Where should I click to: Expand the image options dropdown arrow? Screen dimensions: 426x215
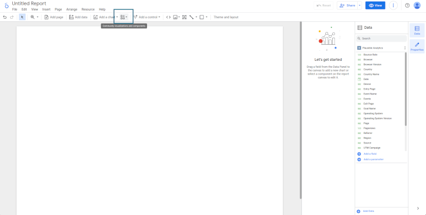click(179, 17)
